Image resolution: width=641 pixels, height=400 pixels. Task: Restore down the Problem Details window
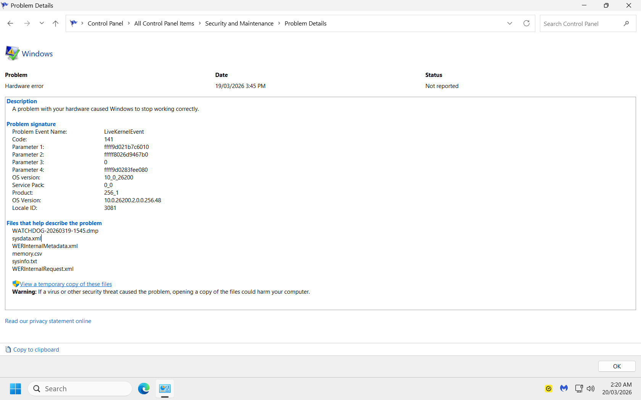click(x=606, y=5)
